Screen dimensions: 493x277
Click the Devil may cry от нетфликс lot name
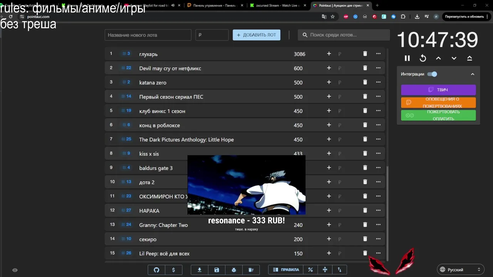(170, 68)
